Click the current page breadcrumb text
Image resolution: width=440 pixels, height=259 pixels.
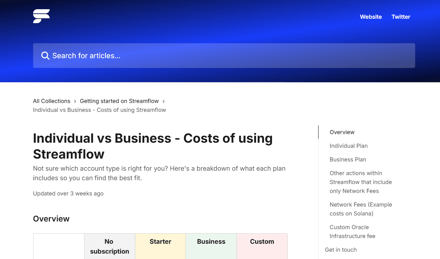click(99, 110)
